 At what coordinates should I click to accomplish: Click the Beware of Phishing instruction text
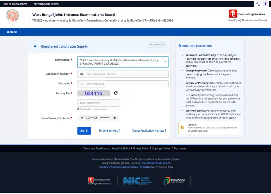point(213,86)
